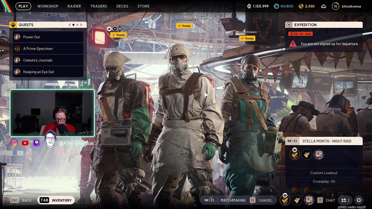Image resolution: width=372 pixels, height=209 pixels.
Task: Go to previous quests page arrow
Action: 70,25
